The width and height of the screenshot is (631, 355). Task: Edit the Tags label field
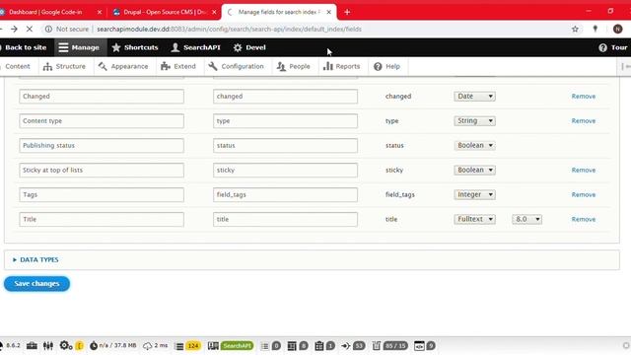click(102, 194)
